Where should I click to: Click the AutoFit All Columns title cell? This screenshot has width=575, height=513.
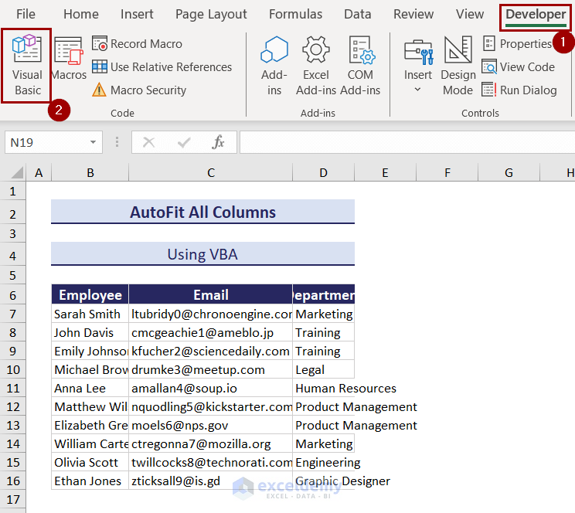202,212
